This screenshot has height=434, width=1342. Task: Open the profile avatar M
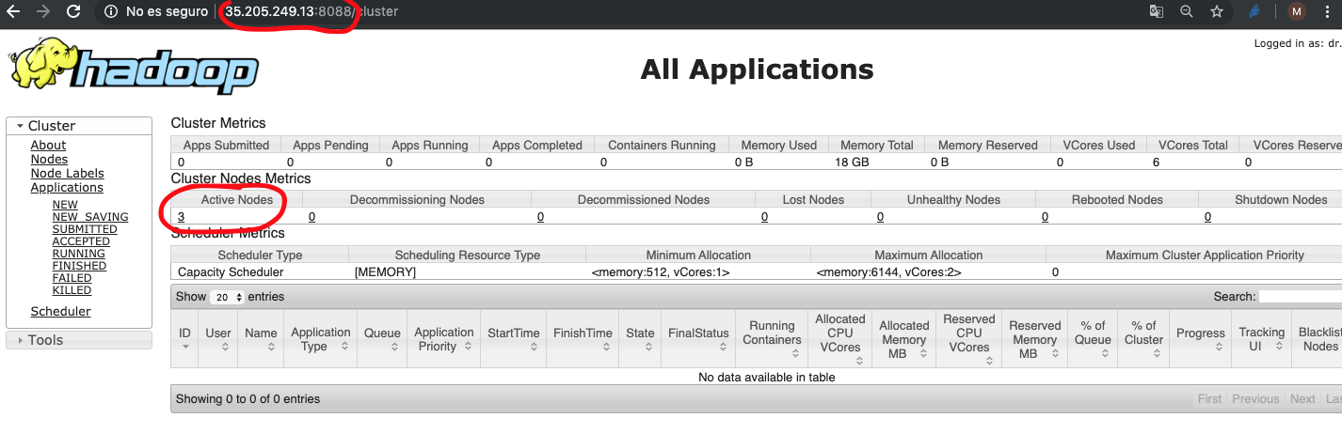point(1297,12)
